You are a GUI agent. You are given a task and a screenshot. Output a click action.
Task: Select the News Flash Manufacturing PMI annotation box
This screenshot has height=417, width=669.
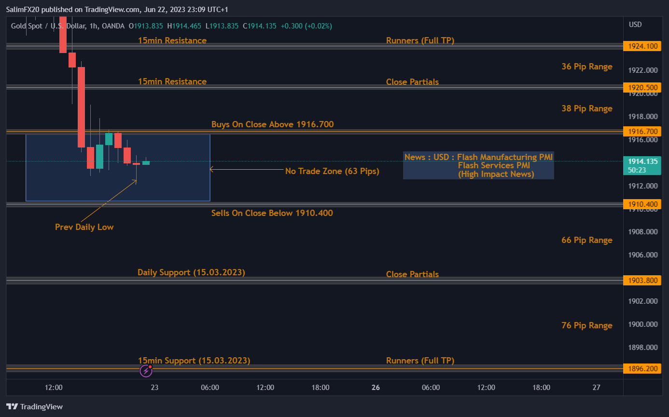pos(478,165)
